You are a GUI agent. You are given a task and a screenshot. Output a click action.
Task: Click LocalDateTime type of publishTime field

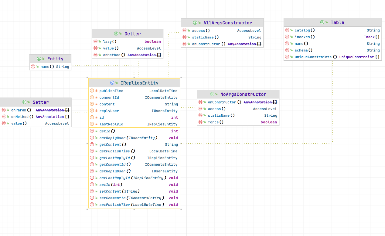[x=163, y=91]
